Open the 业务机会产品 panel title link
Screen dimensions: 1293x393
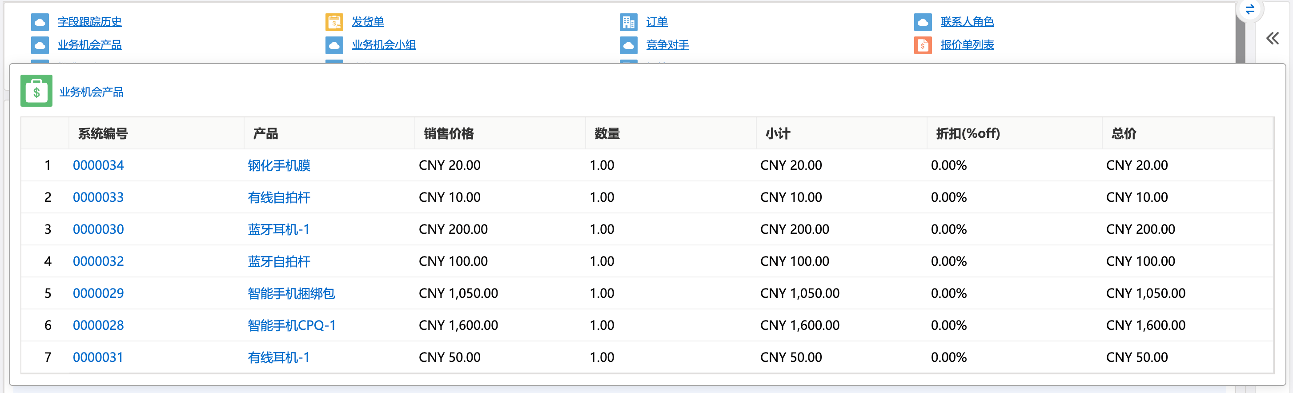[91, 92]
